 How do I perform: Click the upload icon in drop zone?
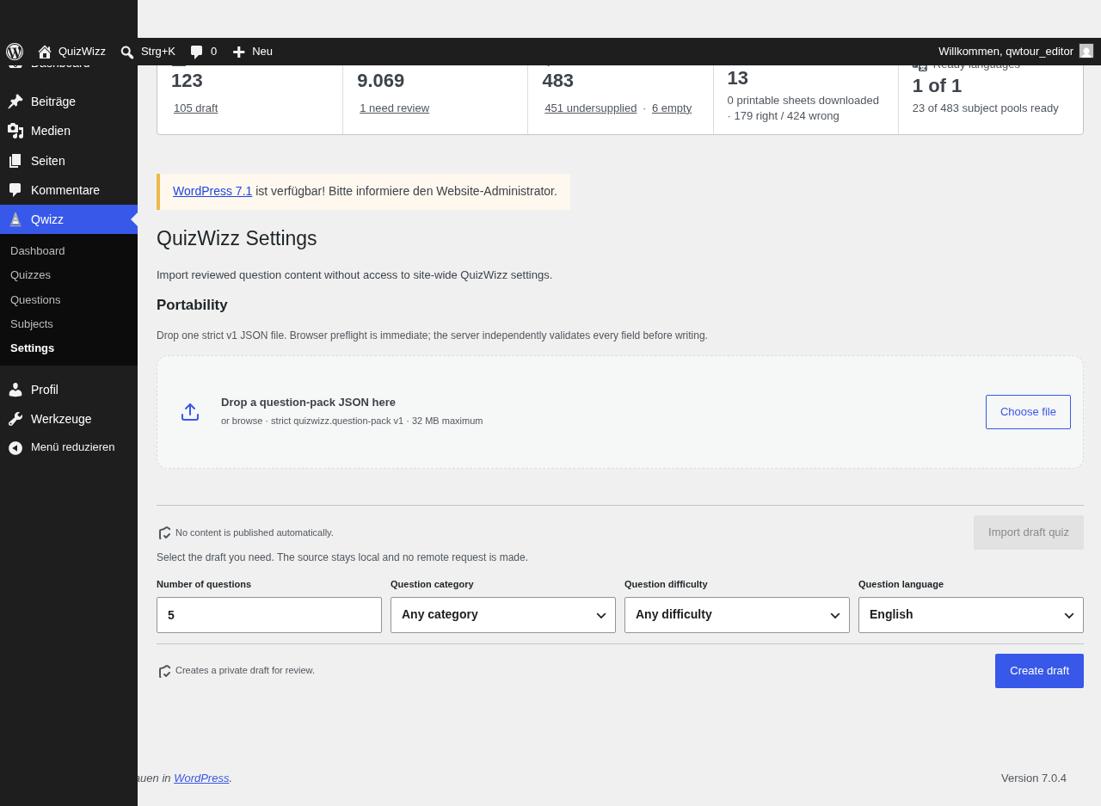tap(190, 412)
